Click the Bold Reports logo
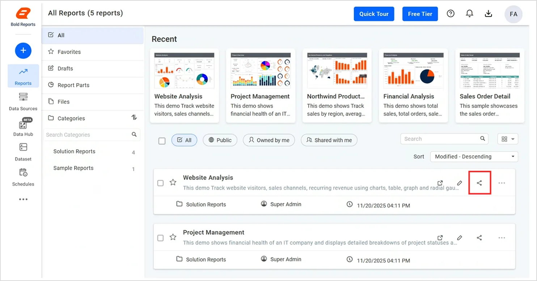537x281 pixels. tap(23, 17)
